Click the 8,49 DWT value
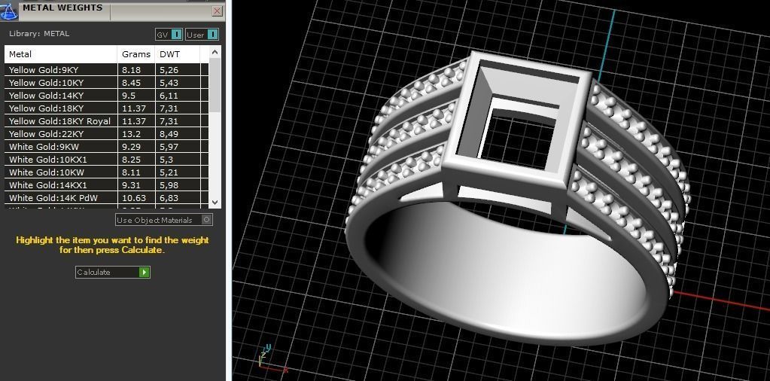770x381 pixels. click(x=169, y=133)
